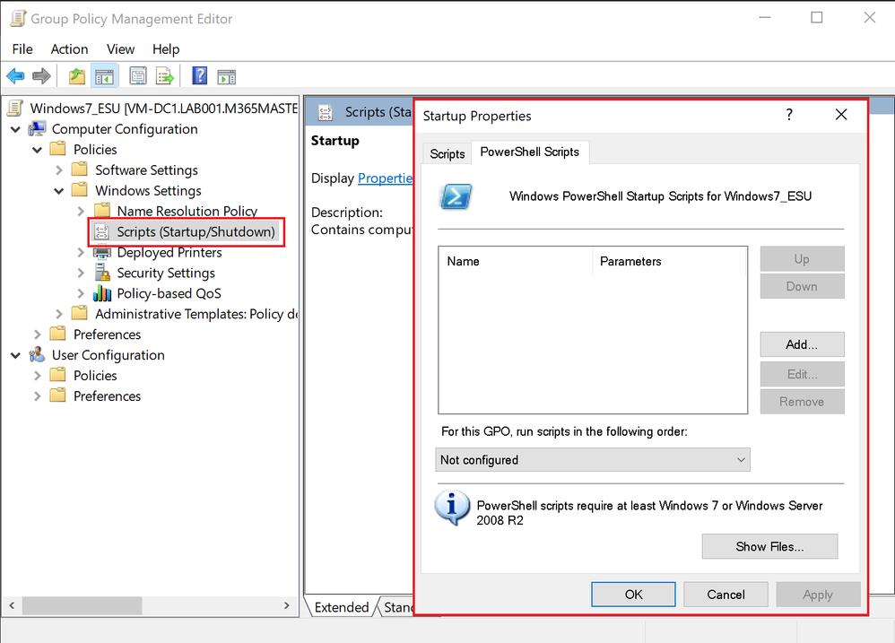Open the Display Properties link
The height and width of the screenshot is (643, 895).
pyautogui.click(x=386, y=178)
